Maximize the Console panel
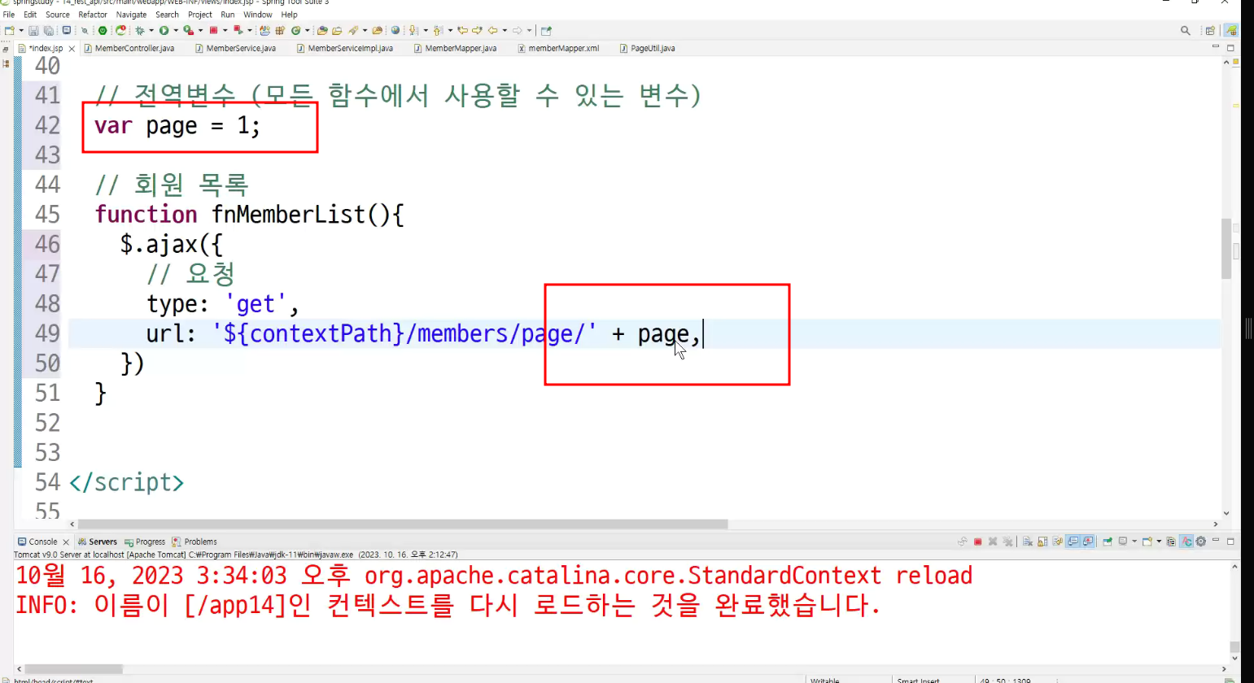This screenshot has width=1254, height=683. click(x=1230, y=542)
